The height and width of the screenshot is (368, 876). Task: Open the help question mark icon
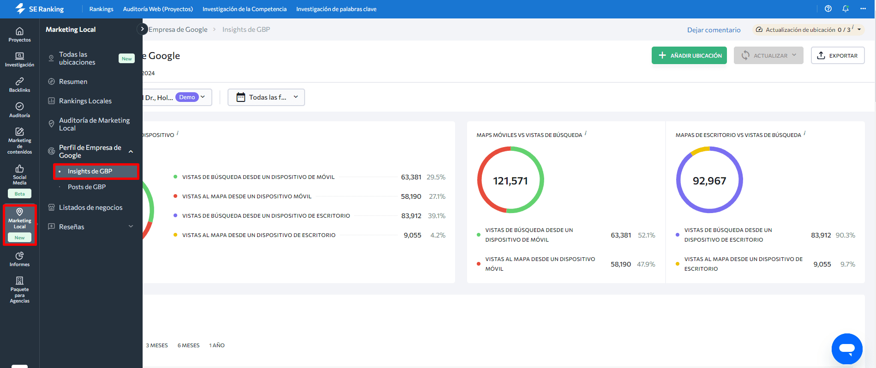coord(828,9)
